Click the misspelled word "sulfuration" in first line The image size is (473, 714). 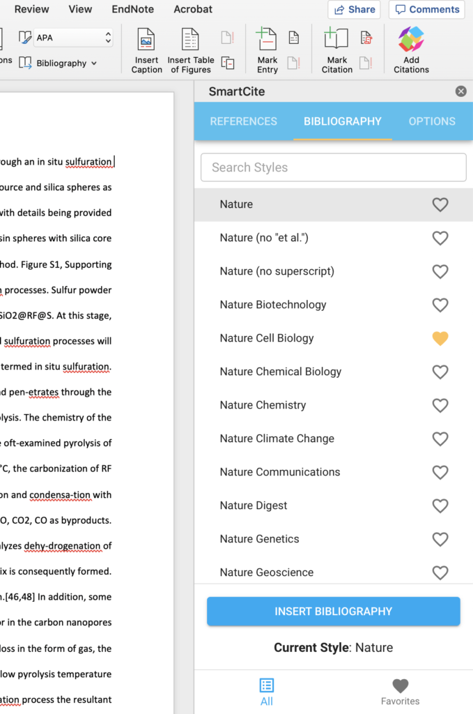(x=88, y=162)
